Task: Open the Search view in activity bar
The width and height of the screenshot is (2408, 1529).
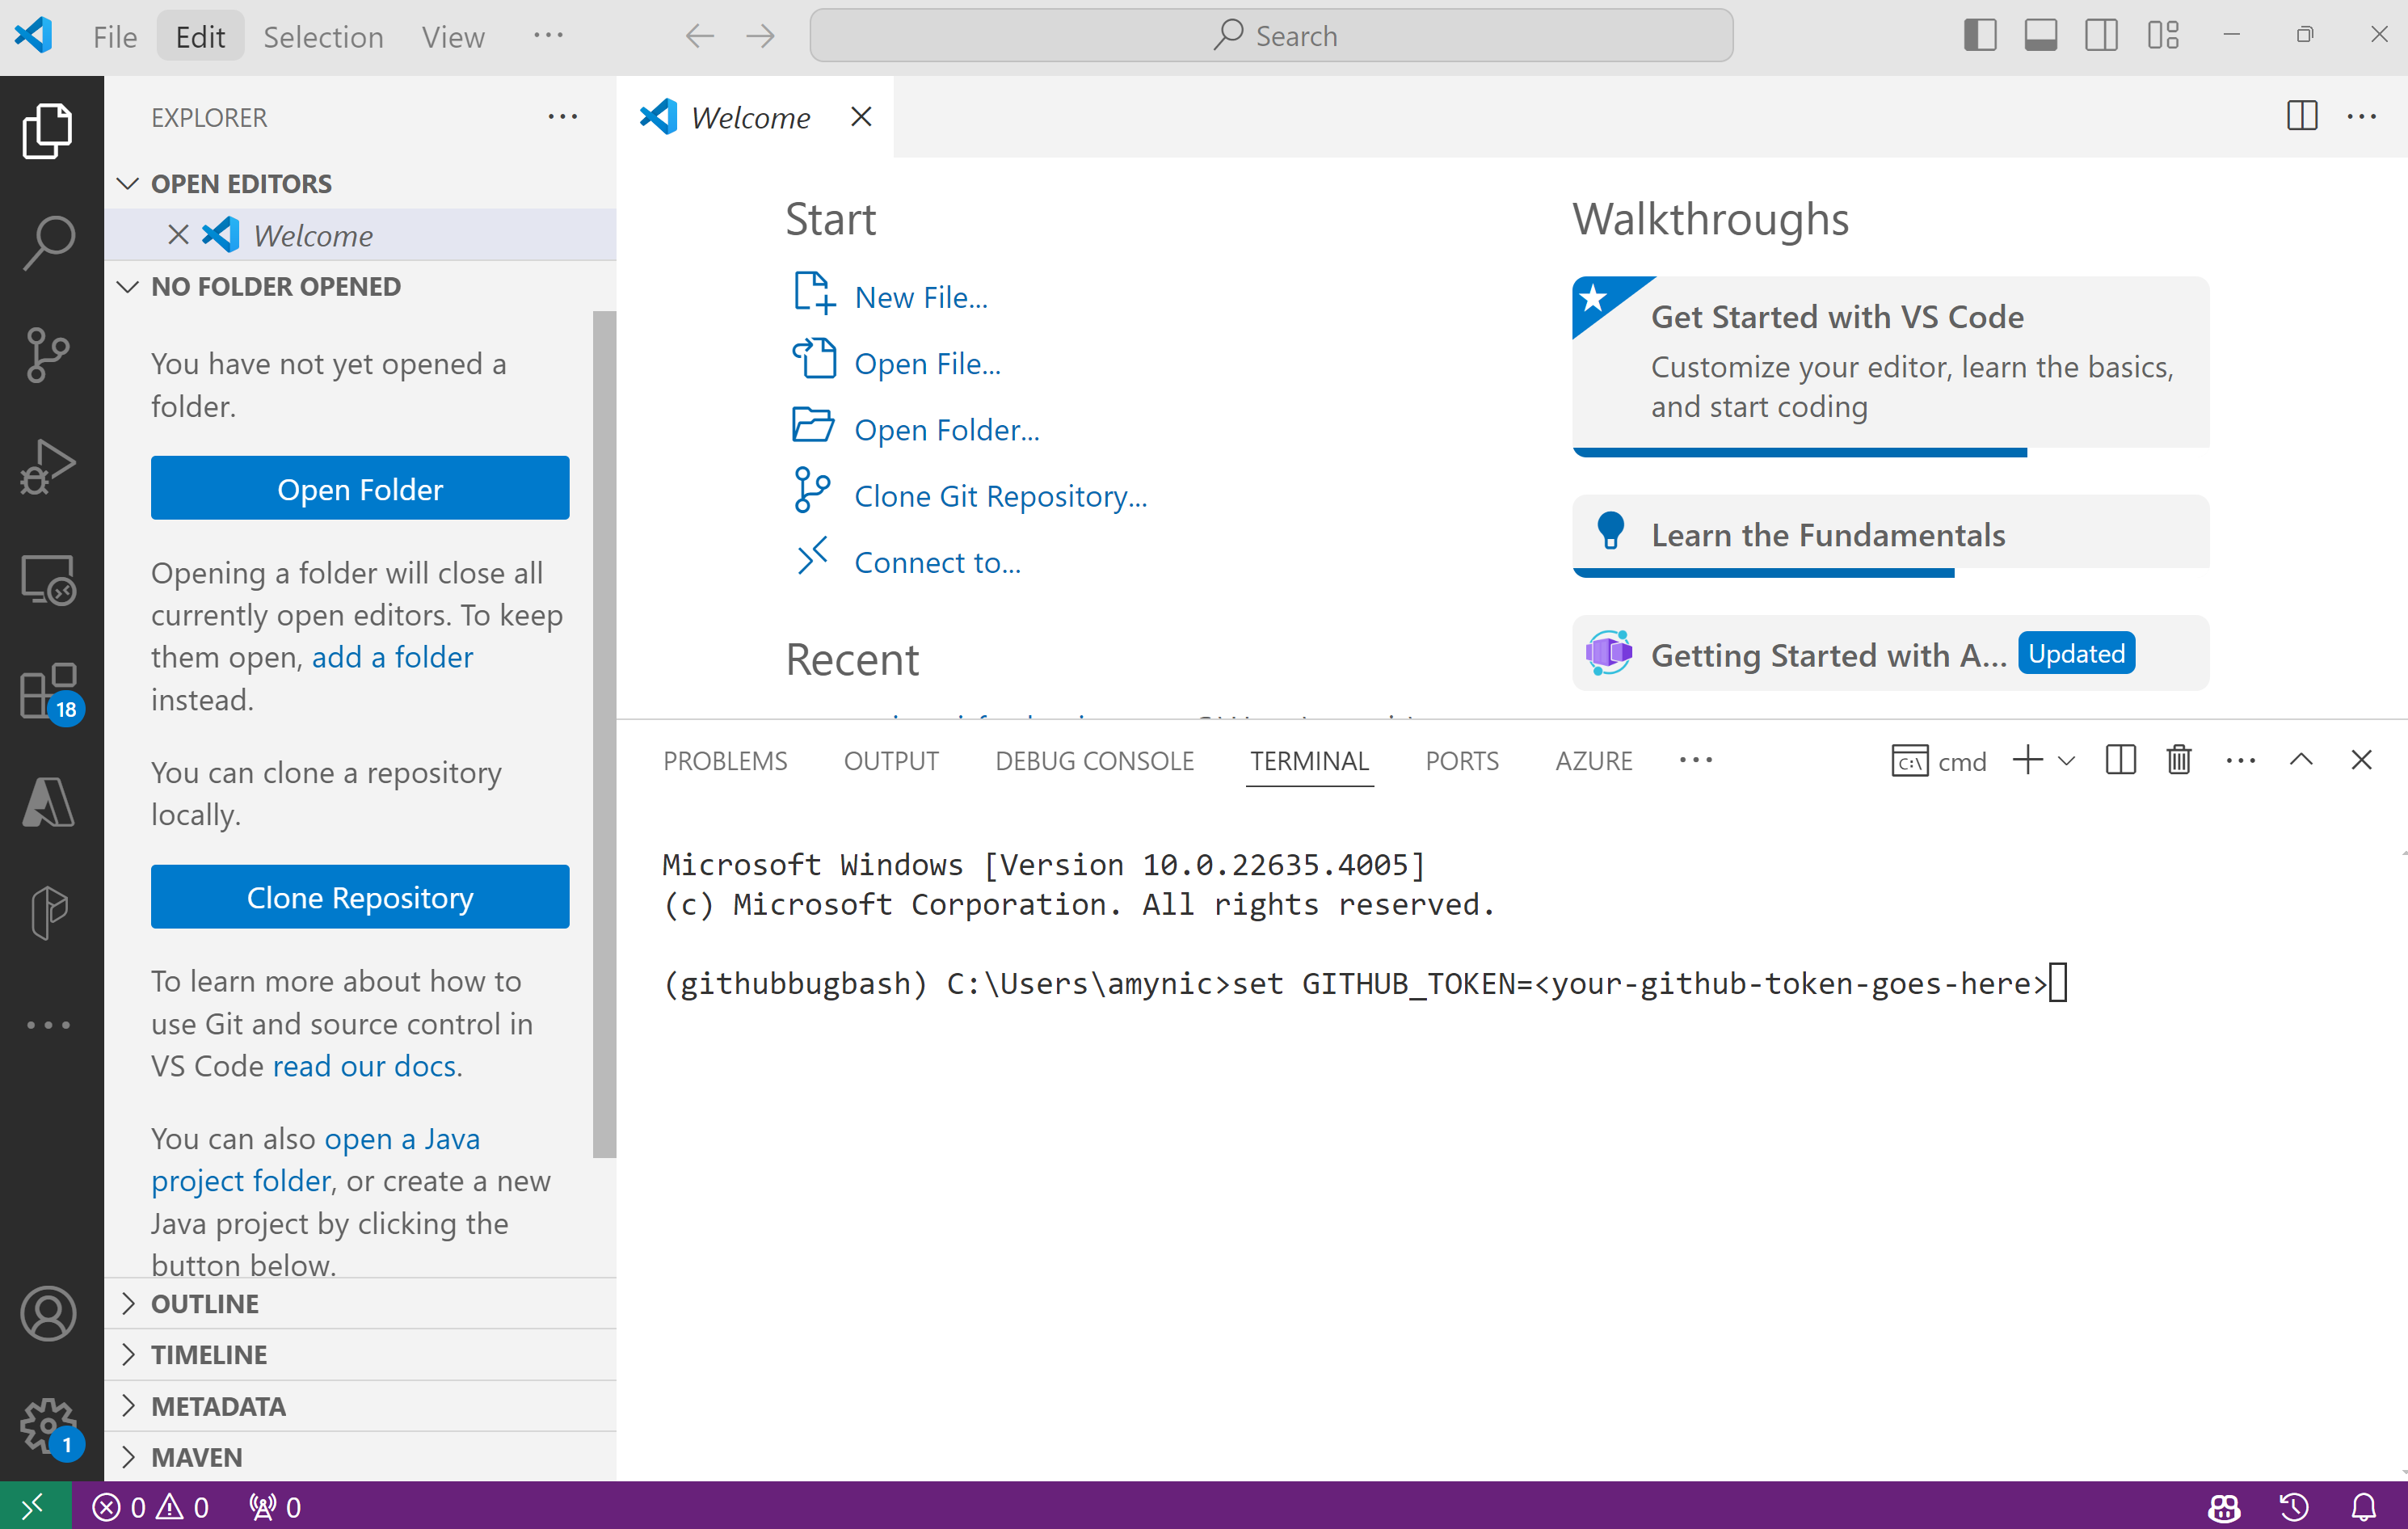Action: click(x=48, y=242)
